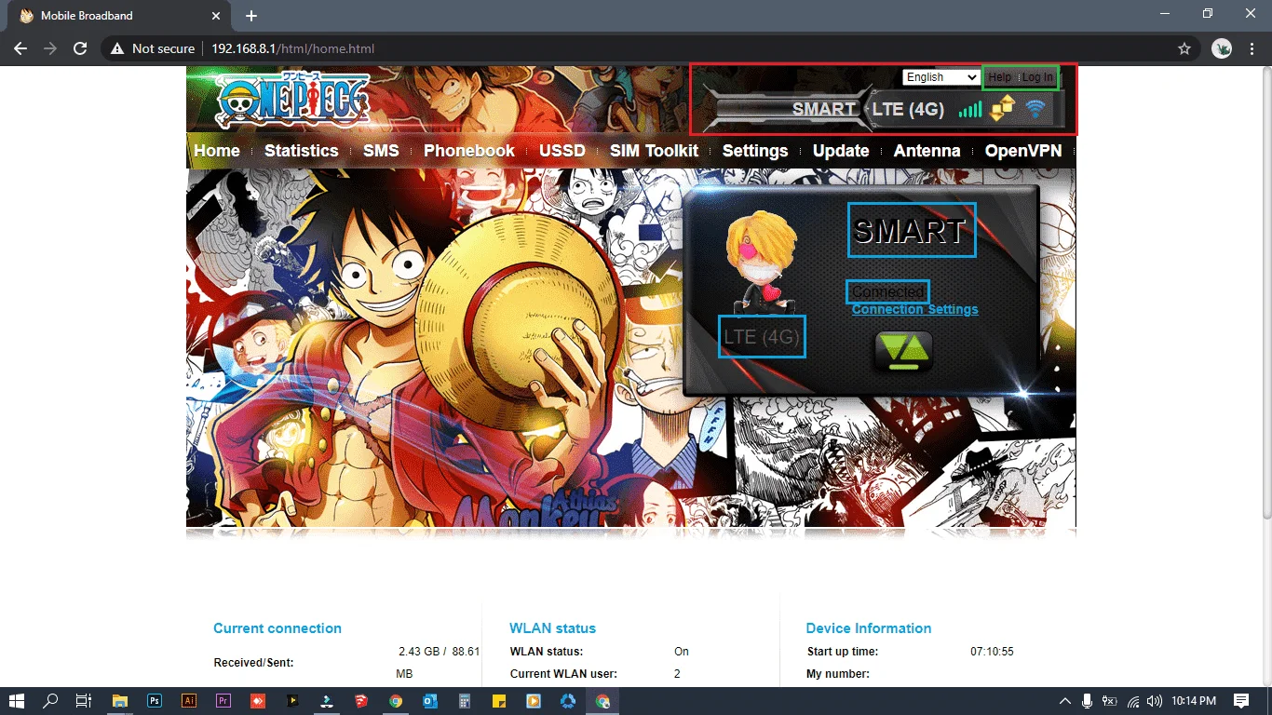Click the Log In link
The height and width of the screenshot is (715, 1272).
tap(1037, 77)
